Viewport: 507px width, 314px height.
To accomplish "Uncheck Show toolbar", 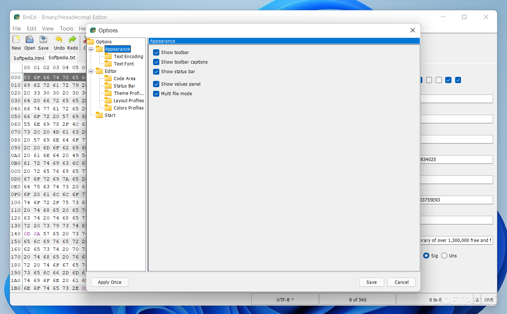I will pyautogui.click(x=156, y=53).
